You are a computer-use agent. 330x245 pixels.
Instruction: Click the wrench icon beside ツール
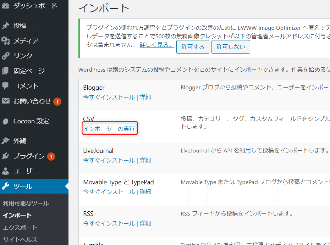(x=5, y=186)
